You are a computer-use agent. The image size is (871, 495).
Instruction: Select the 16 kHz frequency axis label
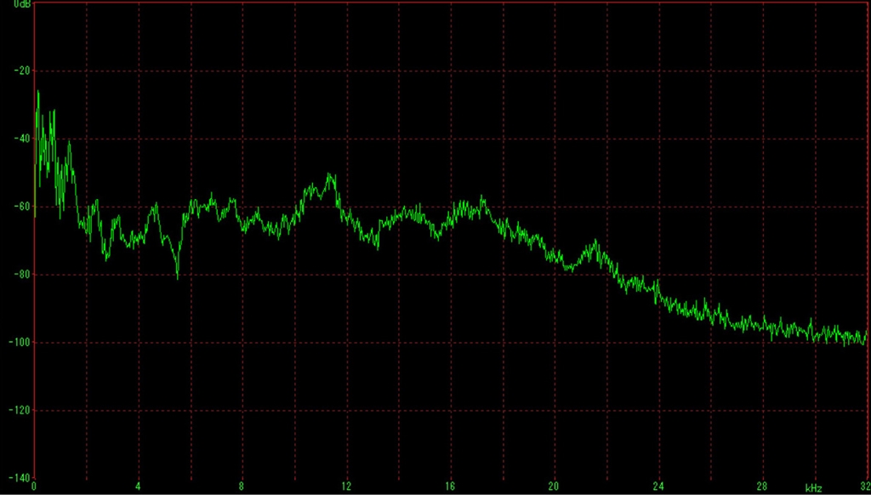(x=450, y=486)
